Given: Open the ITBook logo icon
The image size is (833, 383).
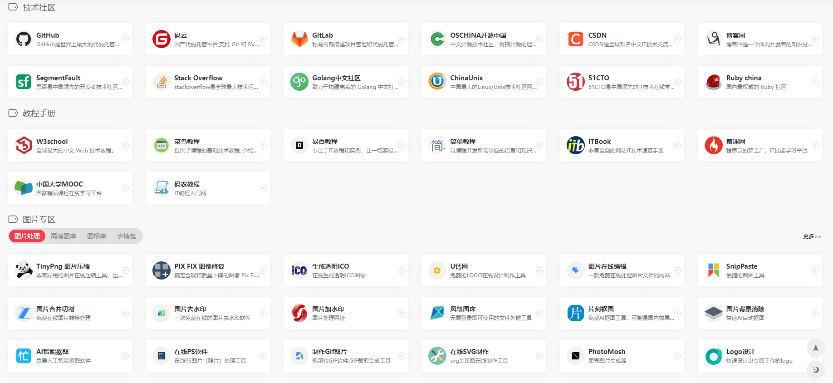Looking at the screenshot, I should (x=576, y=146).
